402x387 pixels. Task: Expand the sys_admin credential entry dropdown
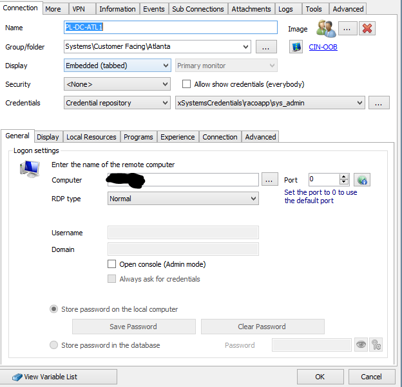point(359,103)
